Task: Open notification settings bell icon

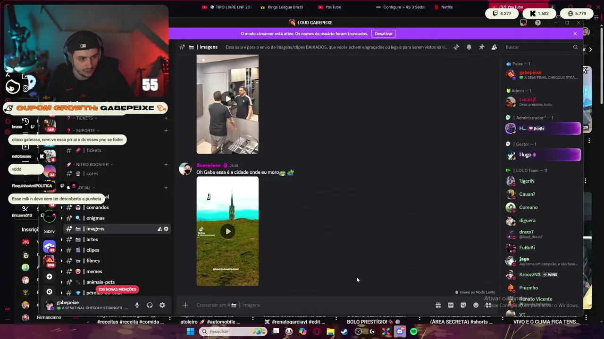Action: (x=469, y=47)
